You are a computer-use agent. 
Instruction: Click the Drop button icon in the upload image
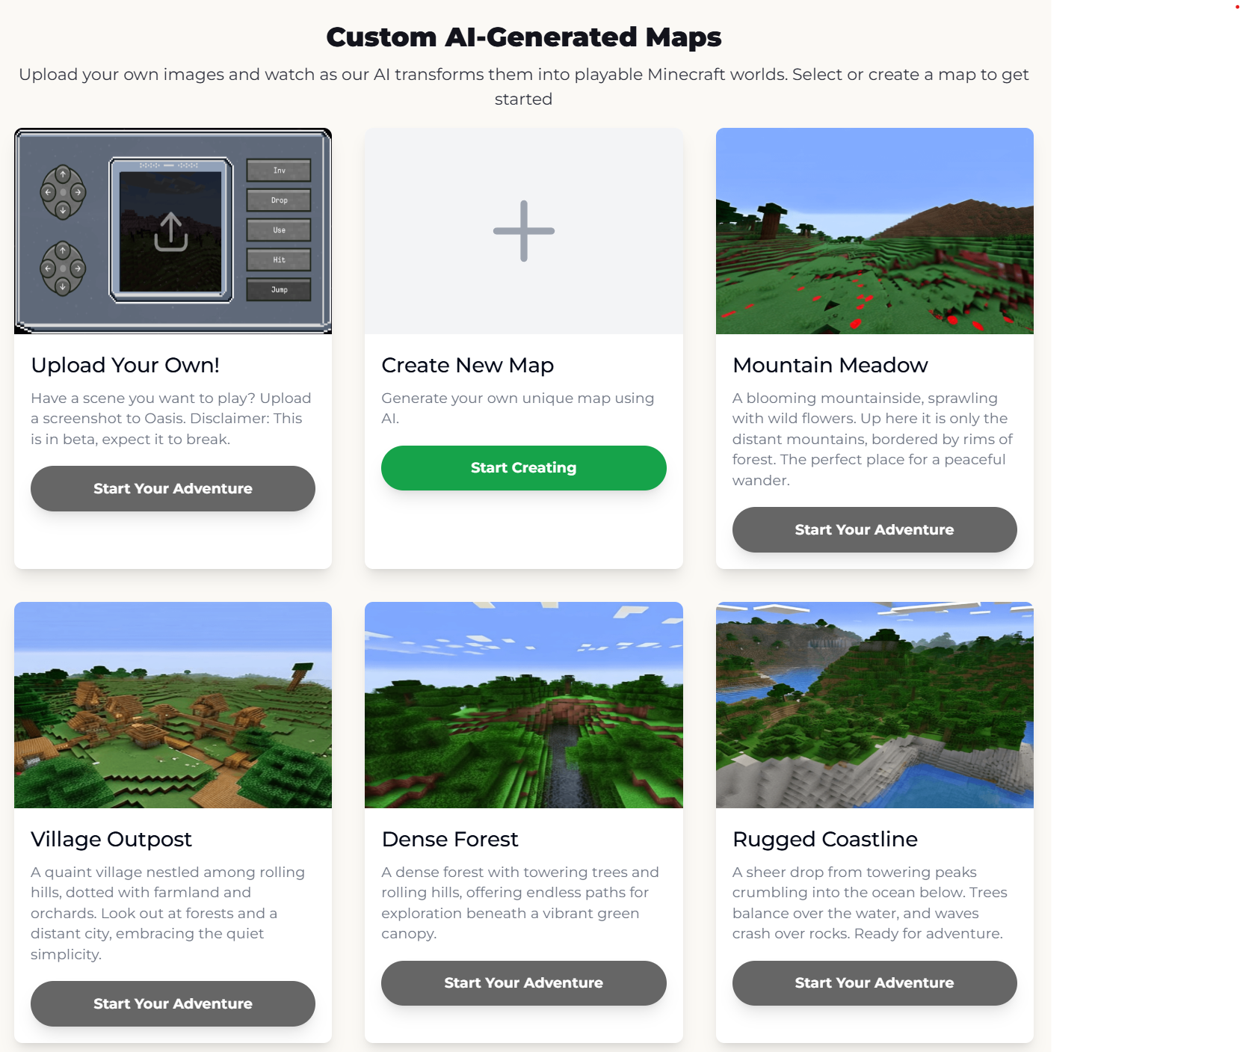[279, 200]
